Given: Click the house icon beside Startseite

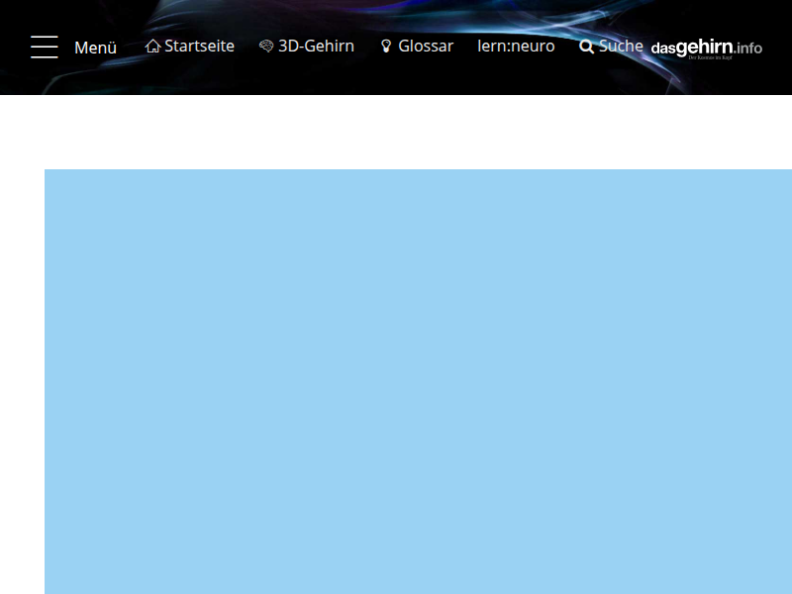Looking at the screenshot, I should (152, 47).
